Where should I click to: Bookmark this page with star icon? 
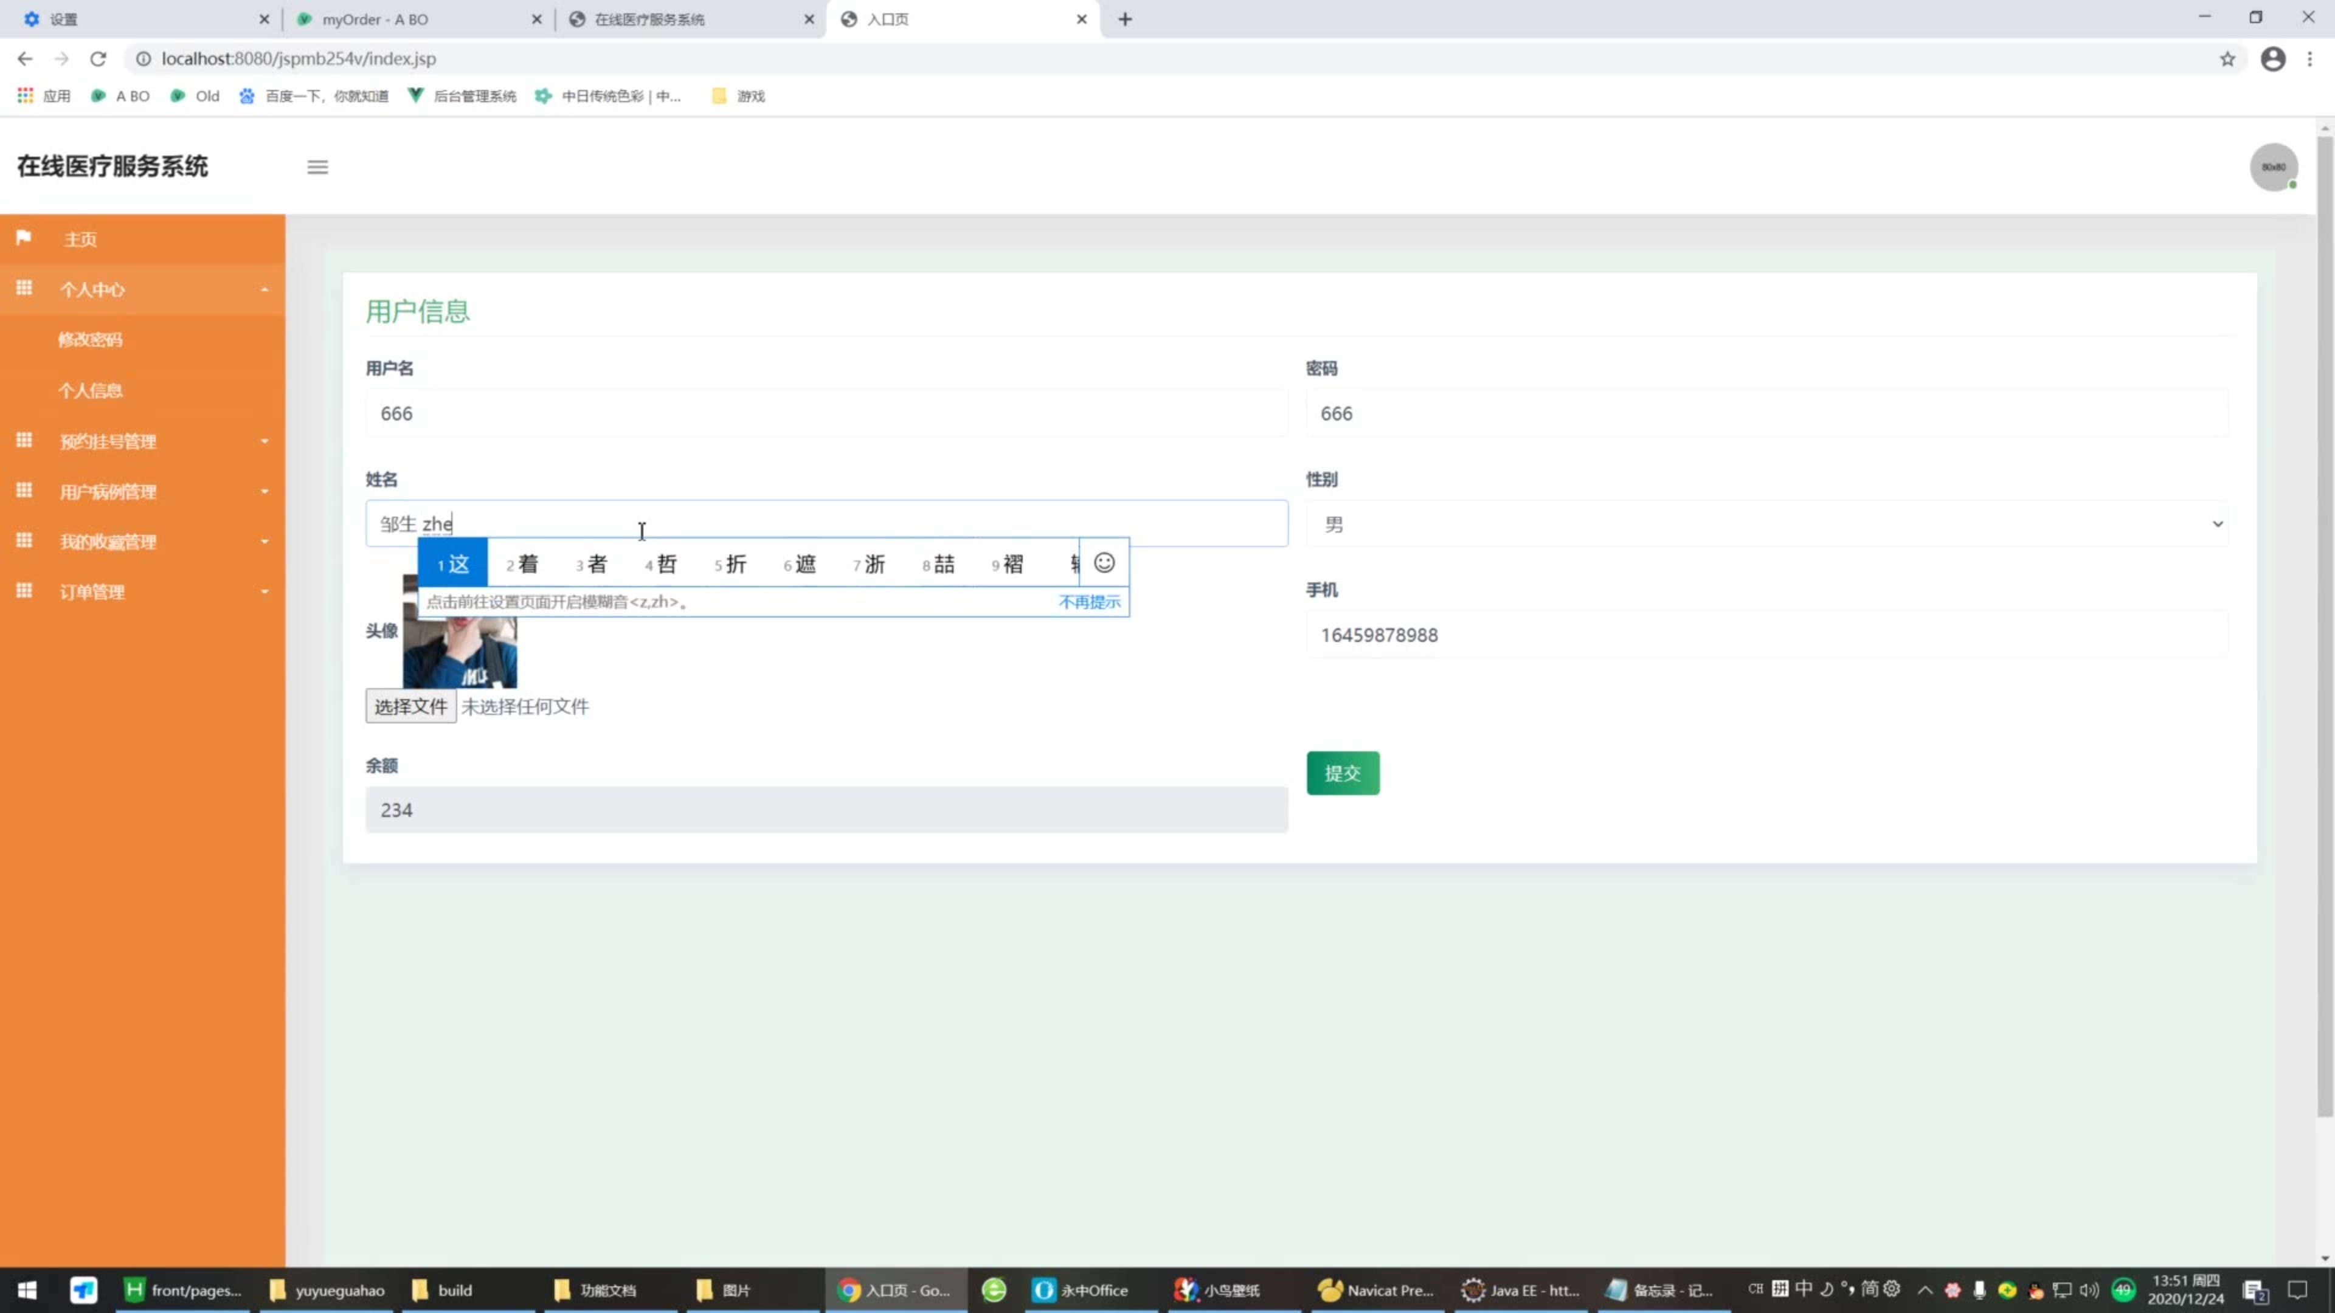pyautogui.click(x=2227, y=59)
